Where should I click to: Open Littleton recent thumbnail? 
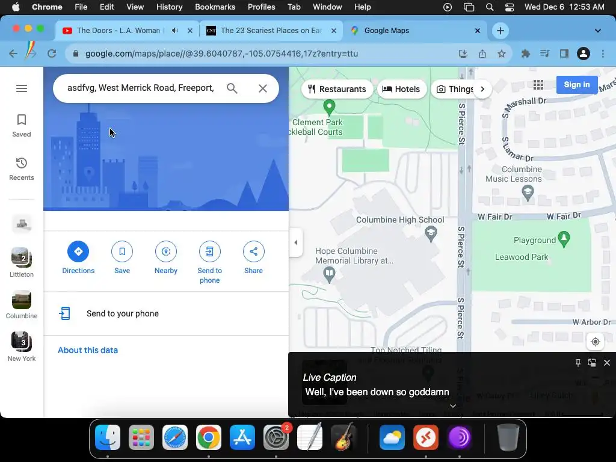(x=22, y=262)
